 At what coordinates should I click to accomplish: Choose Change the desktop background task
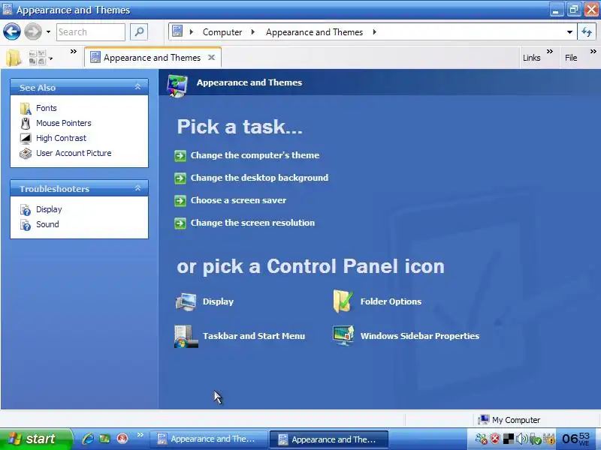click(259, 178)
